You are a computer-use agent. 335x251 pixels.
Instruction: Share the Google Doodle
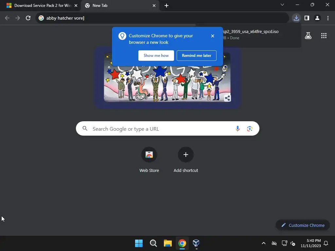point(227,98)
